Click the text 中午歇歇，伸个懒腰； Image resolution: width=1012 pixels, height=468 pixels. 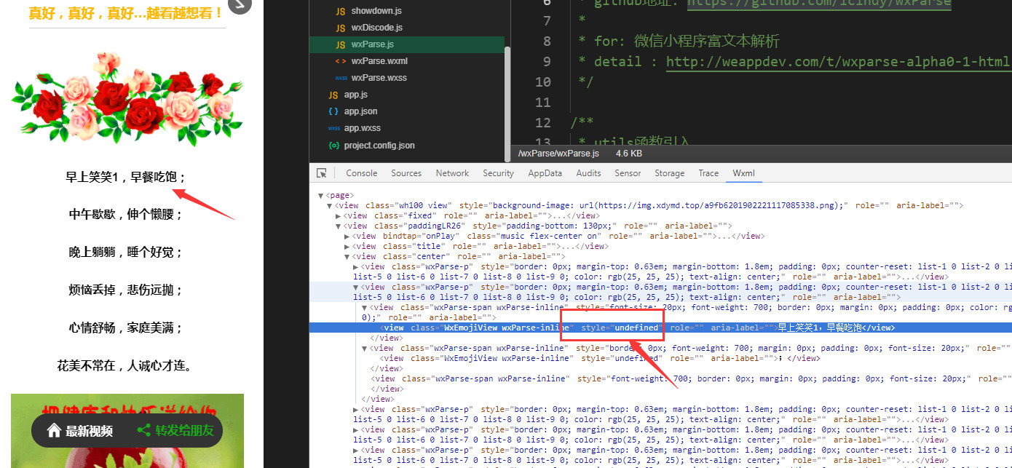(127, 215)
